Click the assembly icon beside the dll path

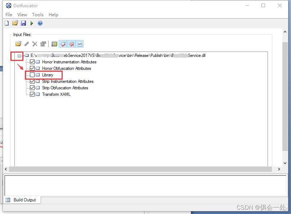pyautogui.click(x=27, y=55)
